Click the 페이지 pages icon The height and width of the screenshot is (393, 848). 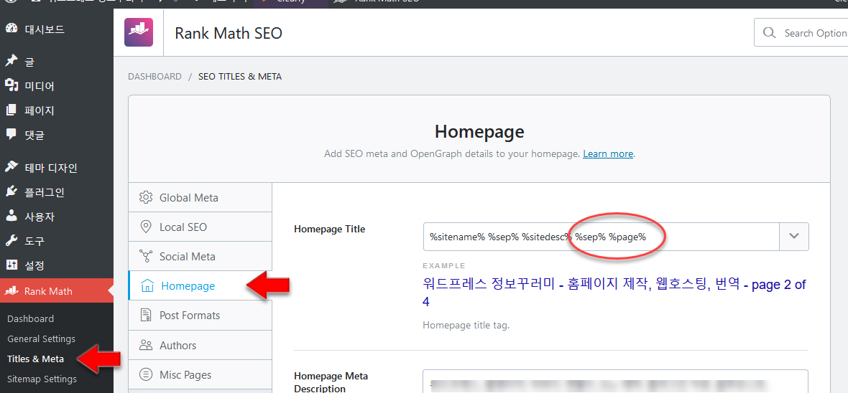click(x=11, y=110)
